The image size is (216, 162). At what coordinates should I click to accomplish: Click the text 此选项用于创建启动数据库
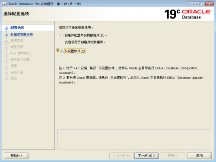85,42
